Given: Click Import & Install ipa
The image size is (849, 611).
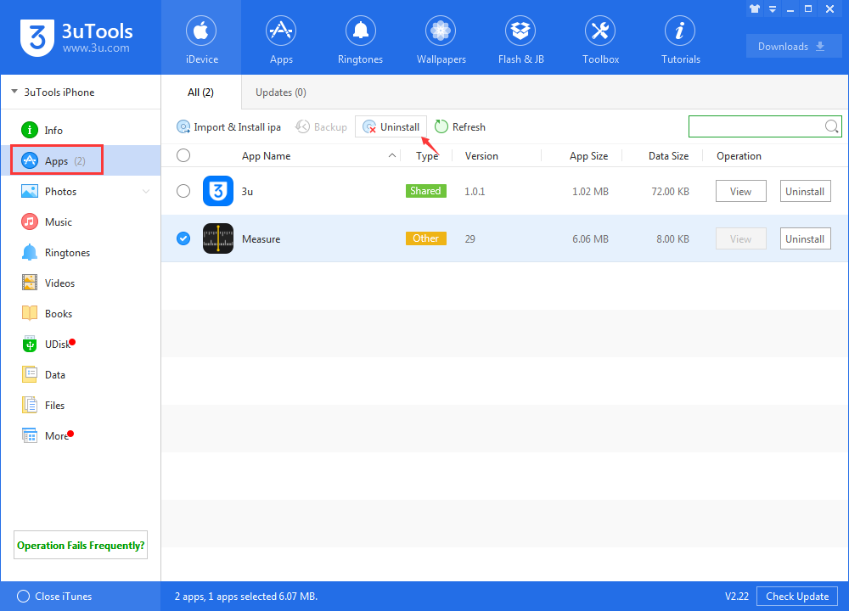Looking at the screenshot, I should point(228,127).
